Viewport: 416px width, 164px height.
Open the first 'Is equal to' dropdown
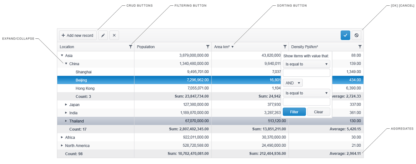coord(307,64)
